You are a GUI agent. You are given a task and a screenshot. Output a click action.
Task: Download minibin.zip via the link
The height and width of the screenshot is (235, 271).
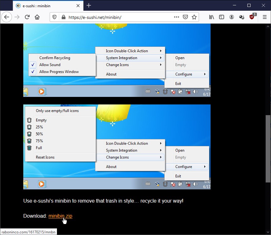tap(60, 216)
